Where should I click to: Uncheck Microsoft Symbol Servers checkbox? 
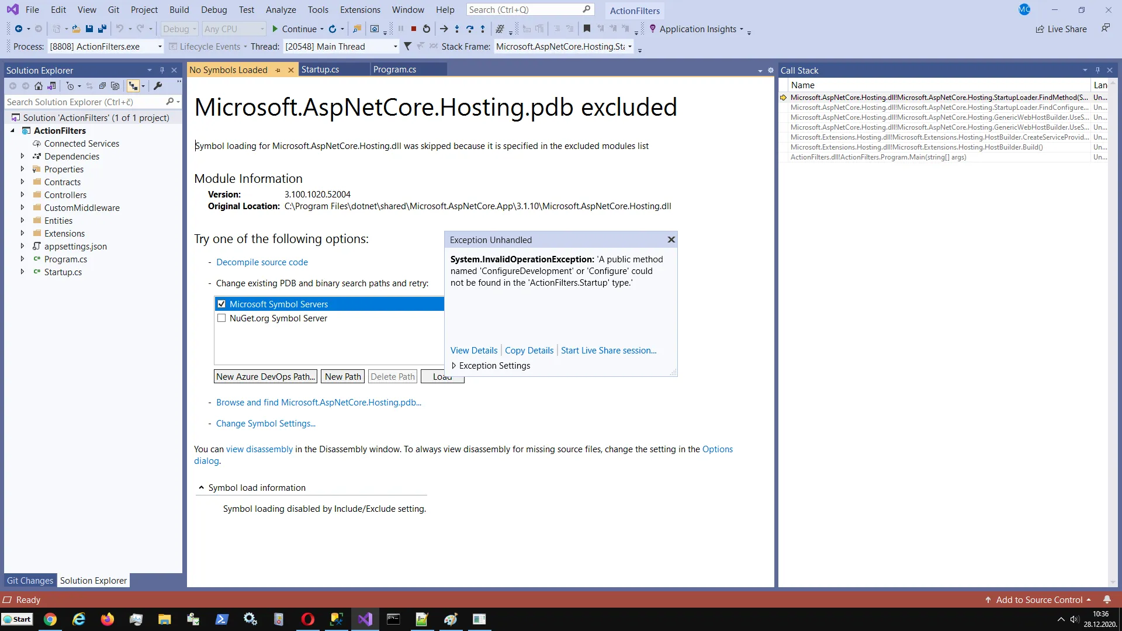click(x=221, y=304)
